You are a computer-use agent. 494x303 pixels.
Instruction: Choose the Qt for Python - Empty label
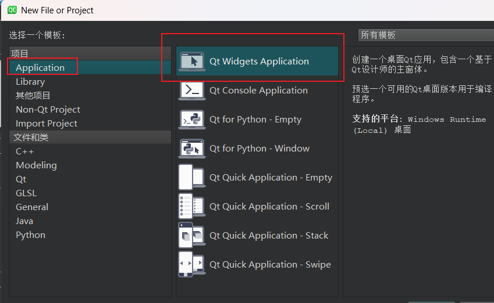tap(255, 120)
